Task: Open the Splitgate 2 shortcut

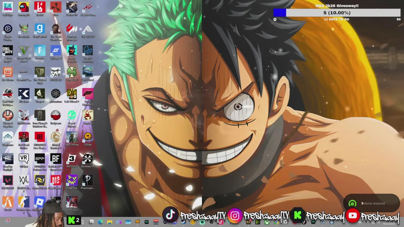Action: pos(56,52)
